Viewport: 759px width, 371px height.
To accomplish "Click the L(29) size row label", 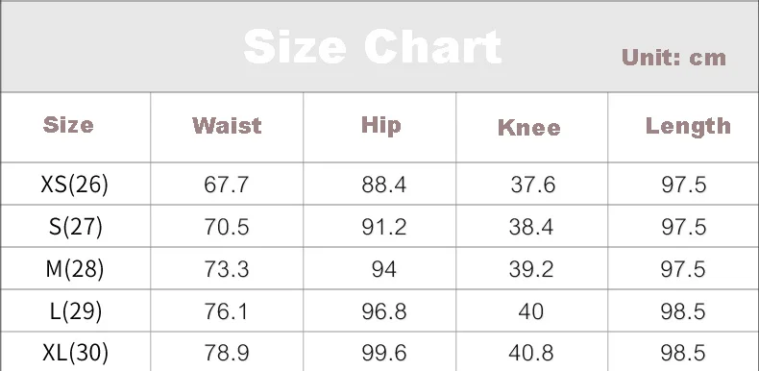I will 76,311.
